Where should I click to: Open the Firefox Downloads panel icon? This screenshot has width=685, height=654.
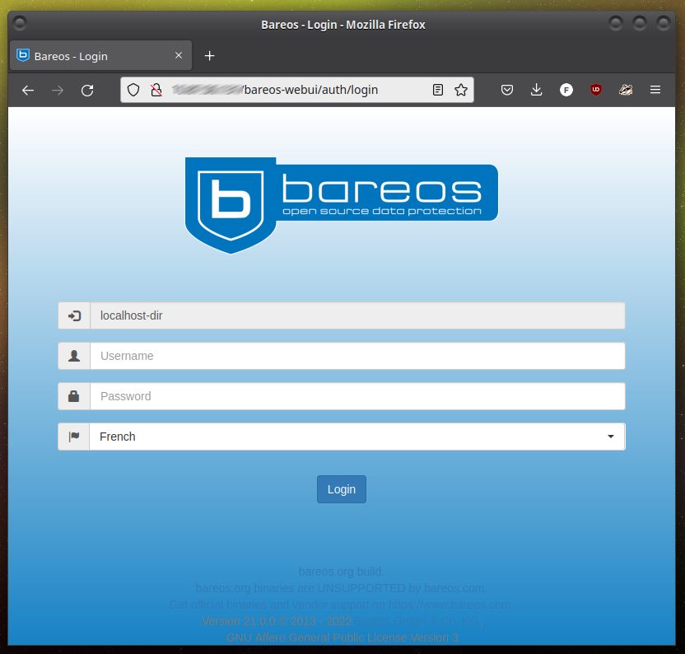pos(536,90)
